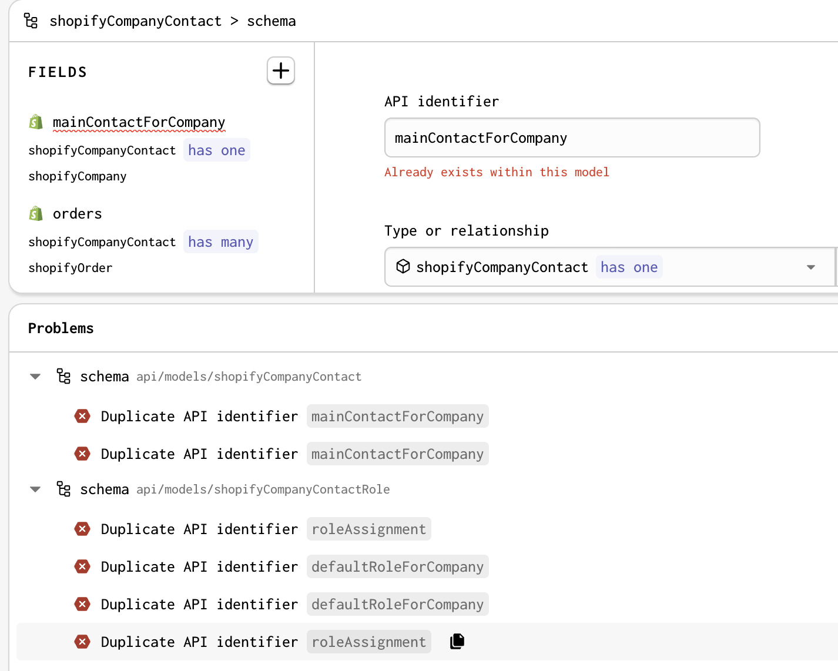Copy the highlighted roleAssignment problem with copy icon

pyautogui.click(x=457, y=642)
